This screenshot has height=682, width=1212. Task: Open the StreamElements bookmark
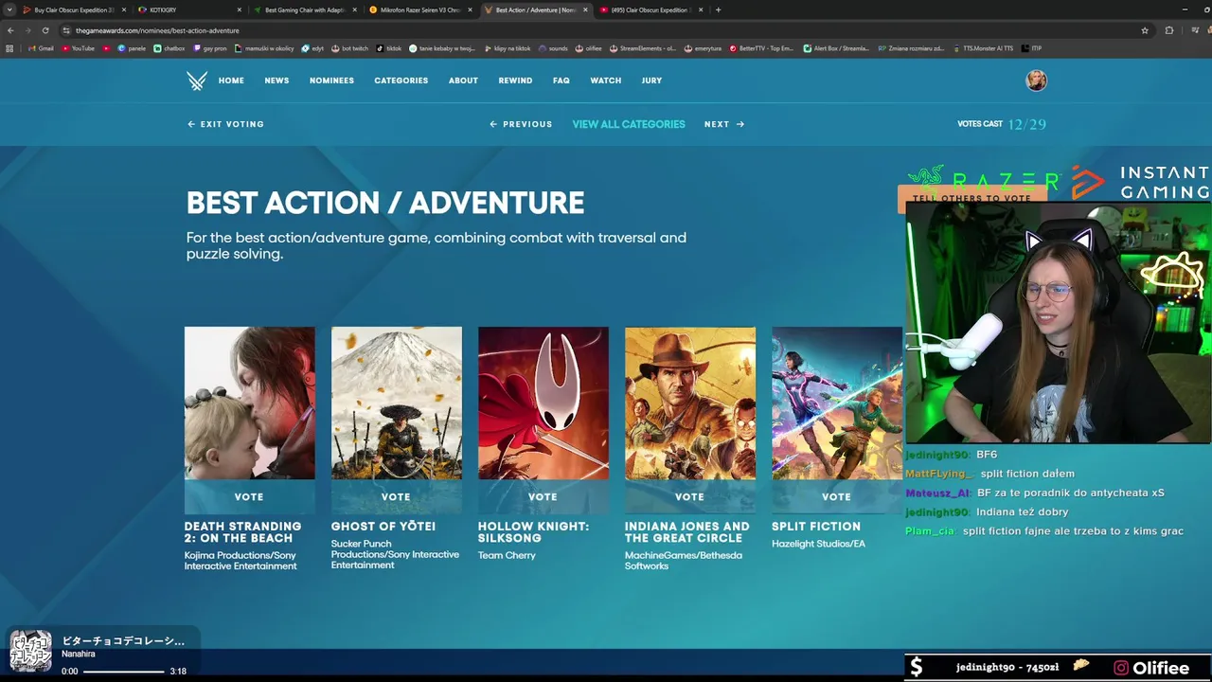coord(643,48)
